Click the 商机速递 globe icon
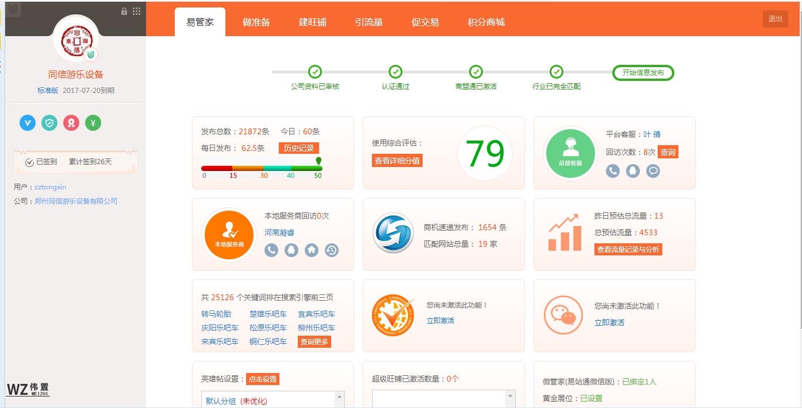The height and width of the screenshot is (408, 802). click(x=393, y=234)
